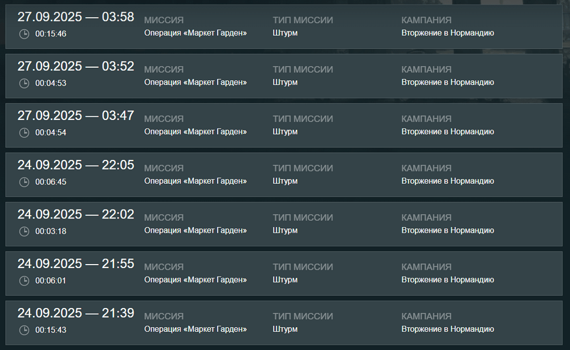Image resolution: width=570 pixels, height=350 pixels.
Task: Select the 27.09.2025 — 03:47 battle record
Action: [284, 125]
